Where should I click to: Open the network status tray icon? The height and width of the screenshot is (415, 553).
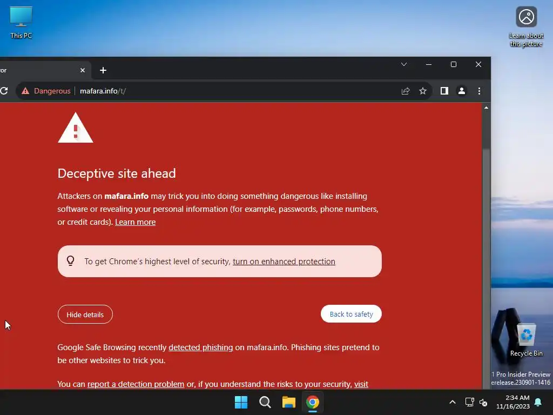(x=469, y=402)
